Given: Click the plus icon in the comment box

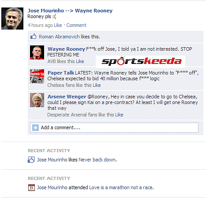Looking at the screenshot, I should click(x=35, y=127).
